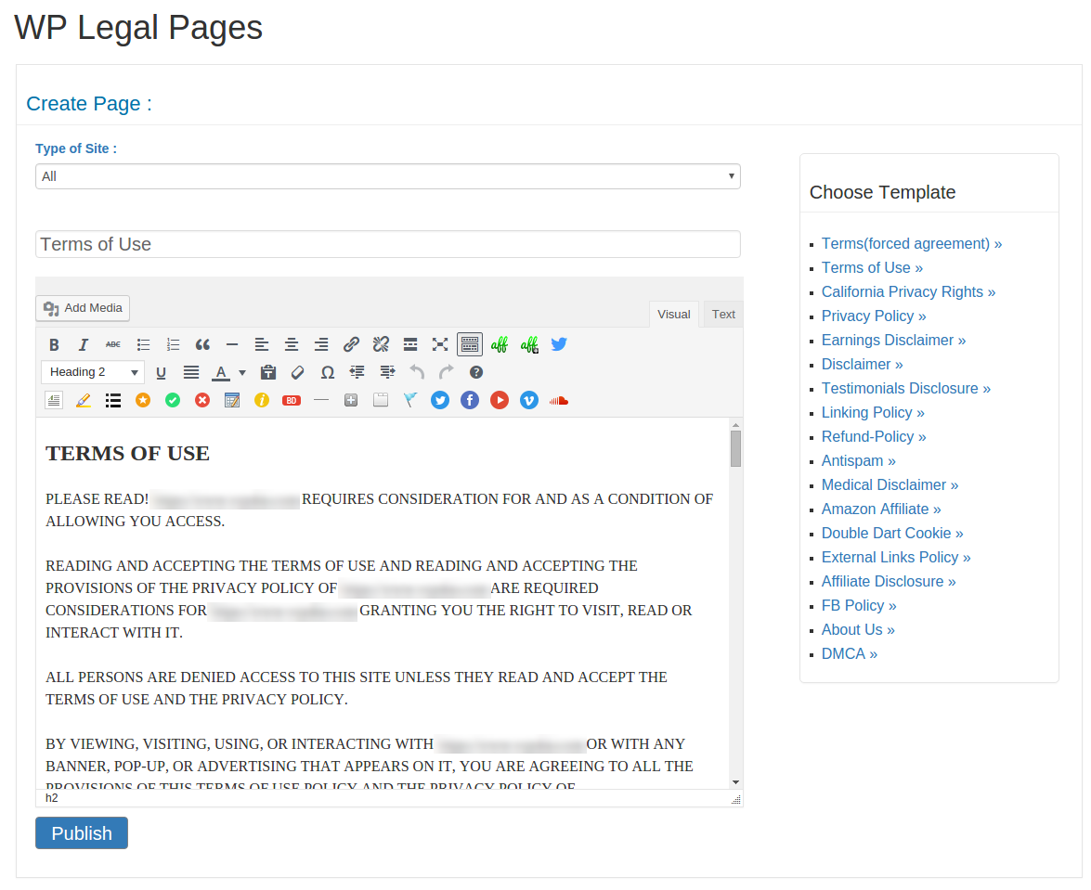This screenshot has width=1091, height=890.
Task: Click the special character Omega icon
Action: pos(328,372)
